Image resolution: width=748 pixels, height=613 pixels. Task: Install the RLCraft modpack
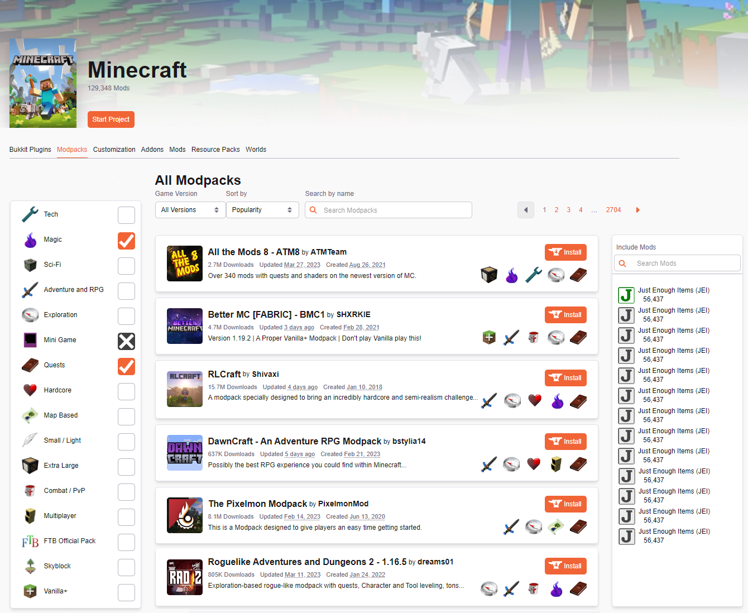coord(565,378)
